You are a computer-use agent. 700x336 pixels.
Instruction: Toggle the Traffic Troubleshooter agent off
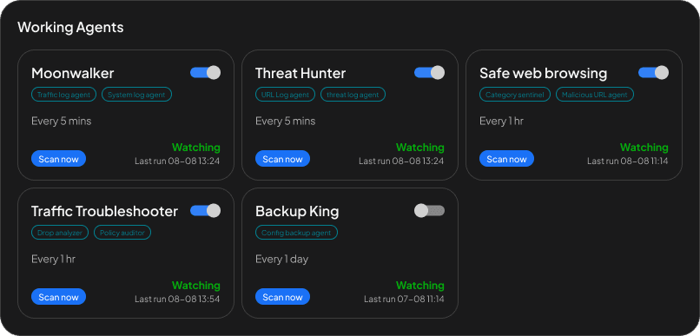click(205, 211)
